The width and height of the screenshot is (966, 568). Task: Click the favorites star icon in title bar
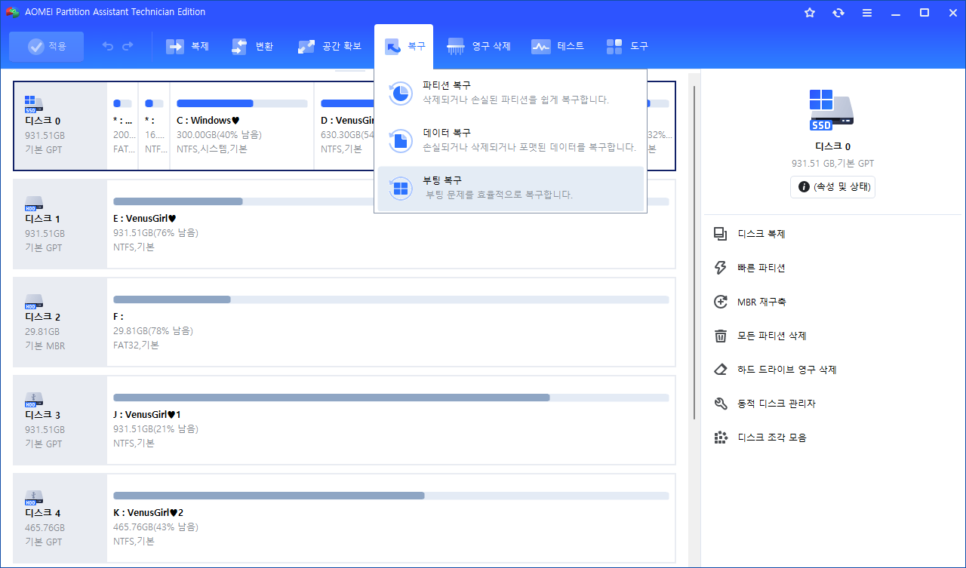pyautogui.click(x=810, y=13)
